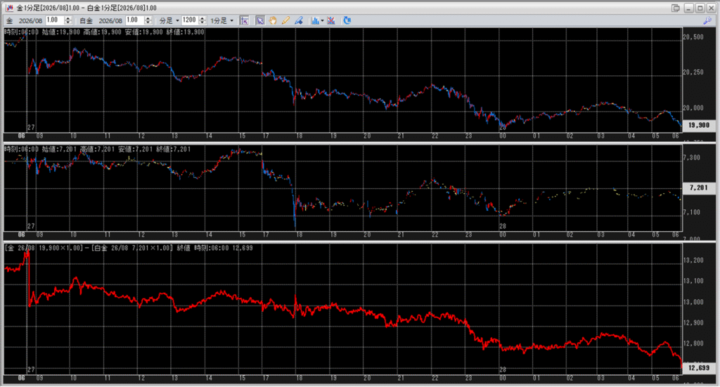Maximize the chart window
Screen dimensions: 720x387
point(699,7)
